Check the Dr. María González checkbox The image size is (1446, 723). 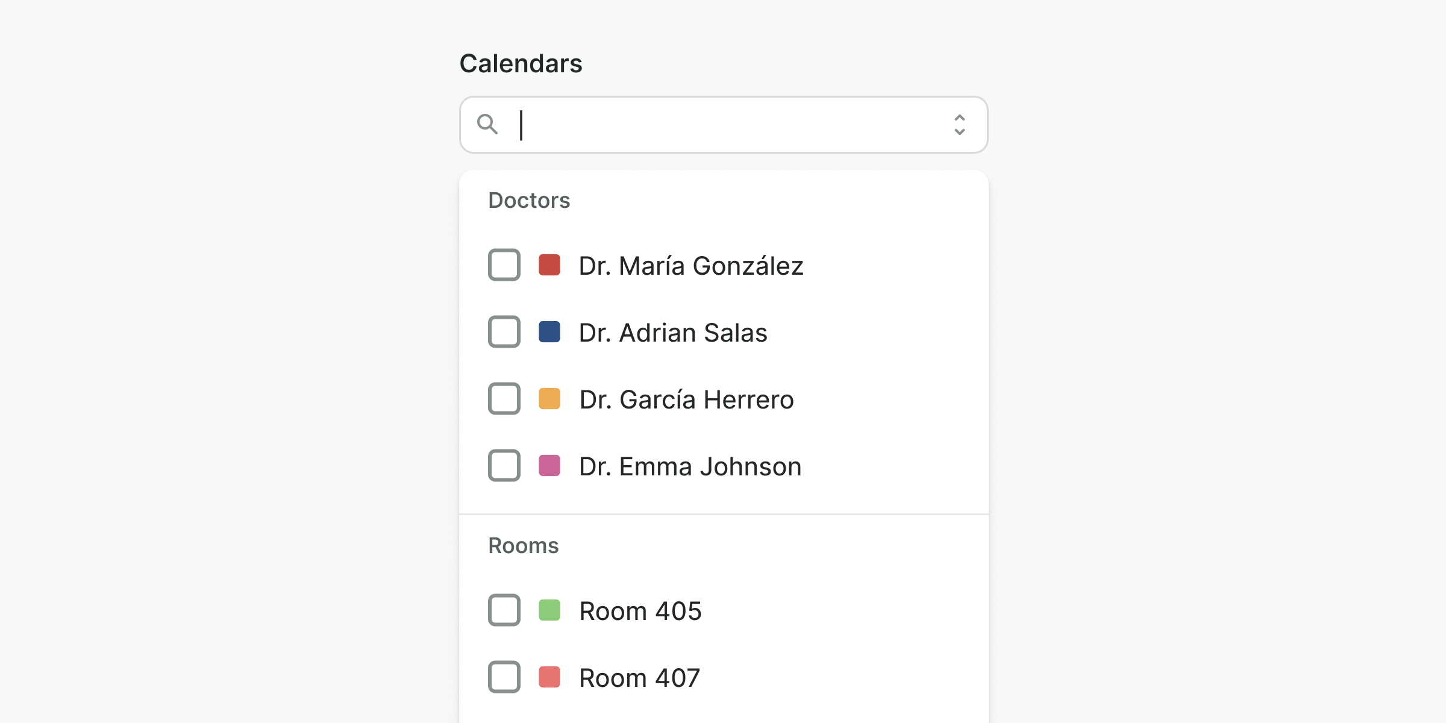(504, 265)
